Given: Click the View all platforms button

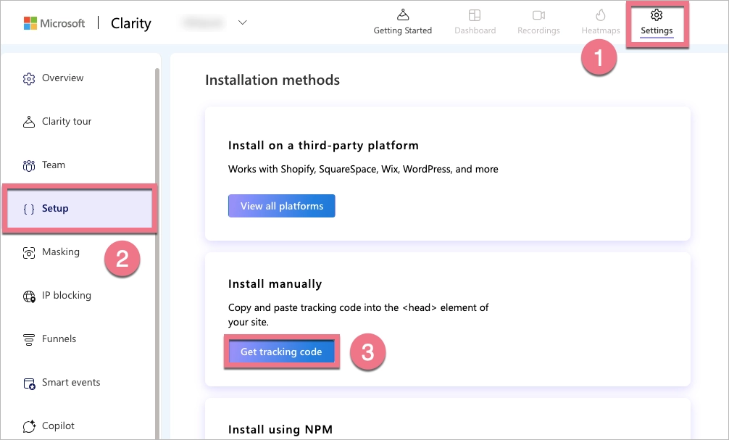Looking at the screenshot, I should (281, 206).
